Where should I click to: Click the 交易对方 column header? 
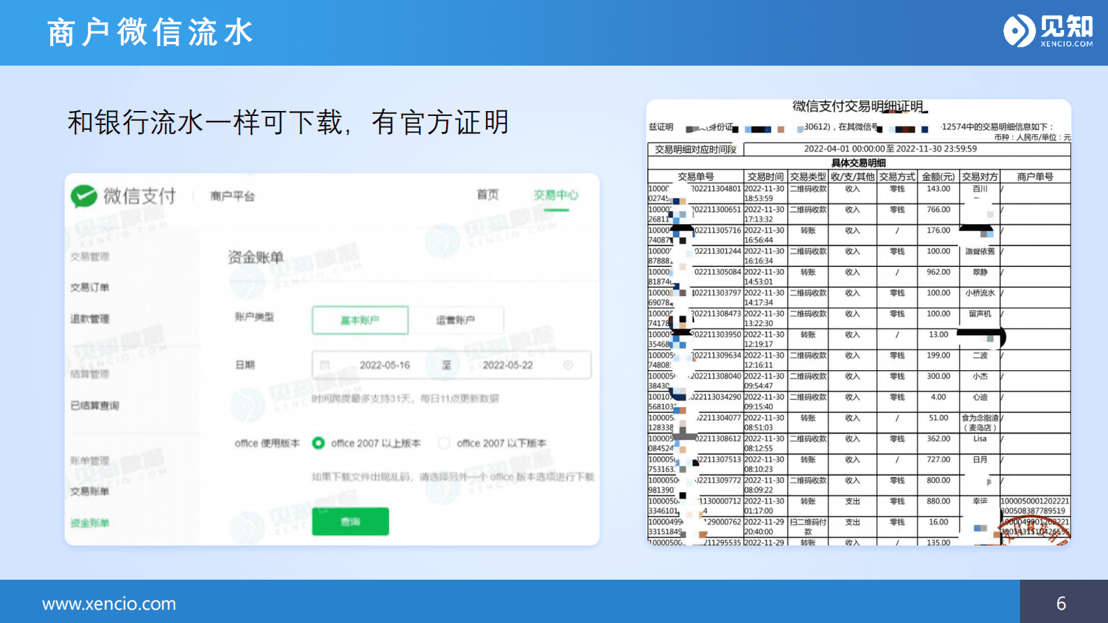[980, 177]
